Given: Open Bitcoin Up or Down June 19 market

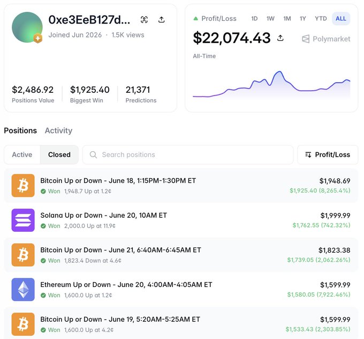Looking at the screenshot, I should coord(120,319).
